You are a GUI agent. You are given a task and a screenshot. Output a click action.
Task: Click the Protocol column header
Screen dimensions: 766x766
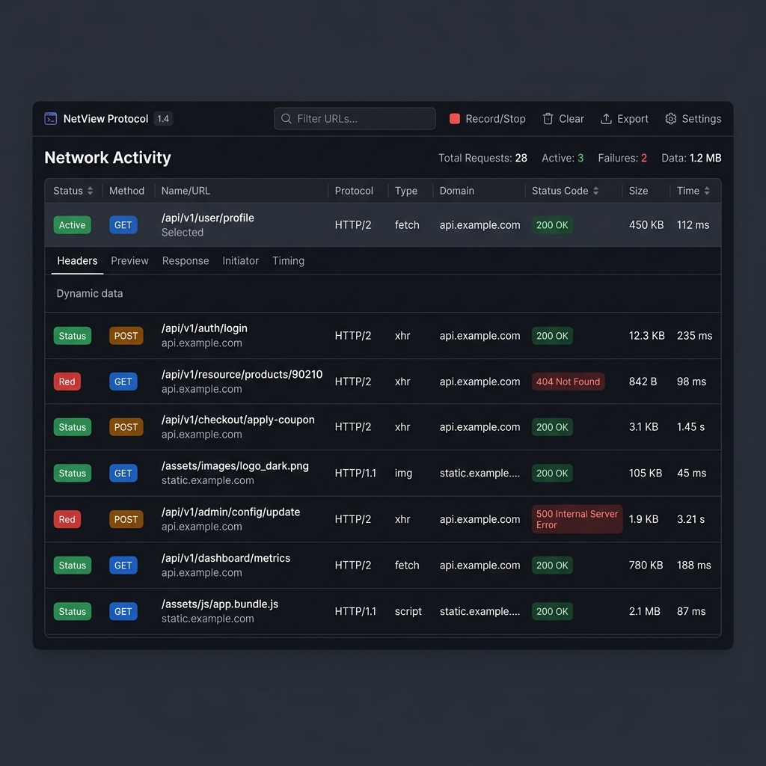[354, 191]
